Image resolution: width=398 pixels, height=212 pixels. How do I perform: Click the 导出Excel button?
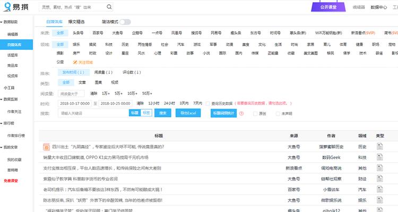(x=188, y=113)
